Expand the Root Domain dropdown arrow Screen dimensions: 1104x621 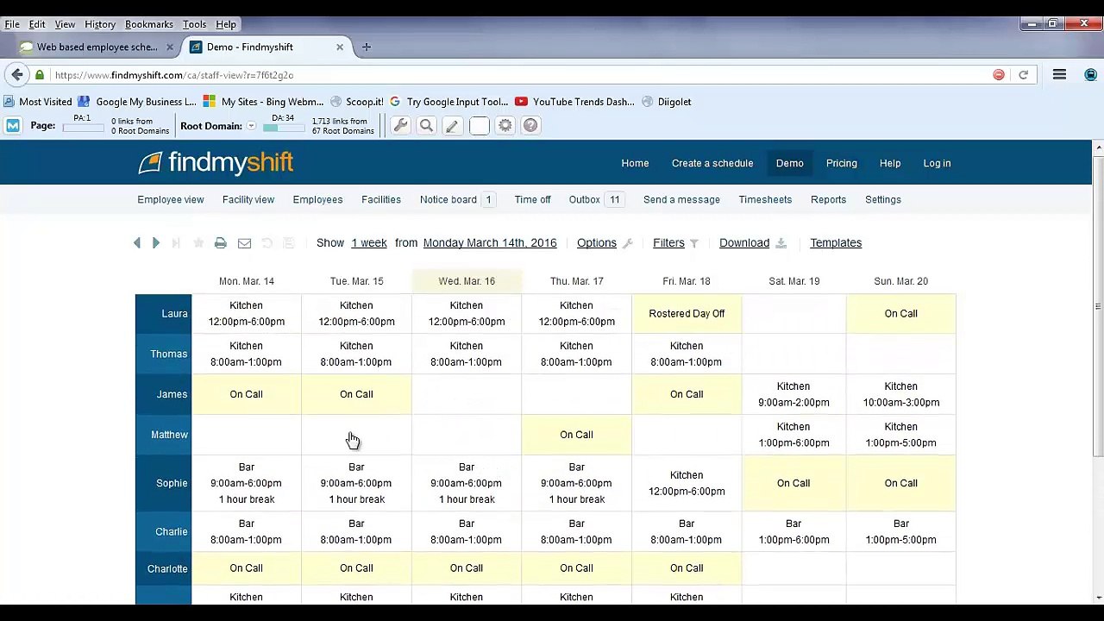[251, 126]
